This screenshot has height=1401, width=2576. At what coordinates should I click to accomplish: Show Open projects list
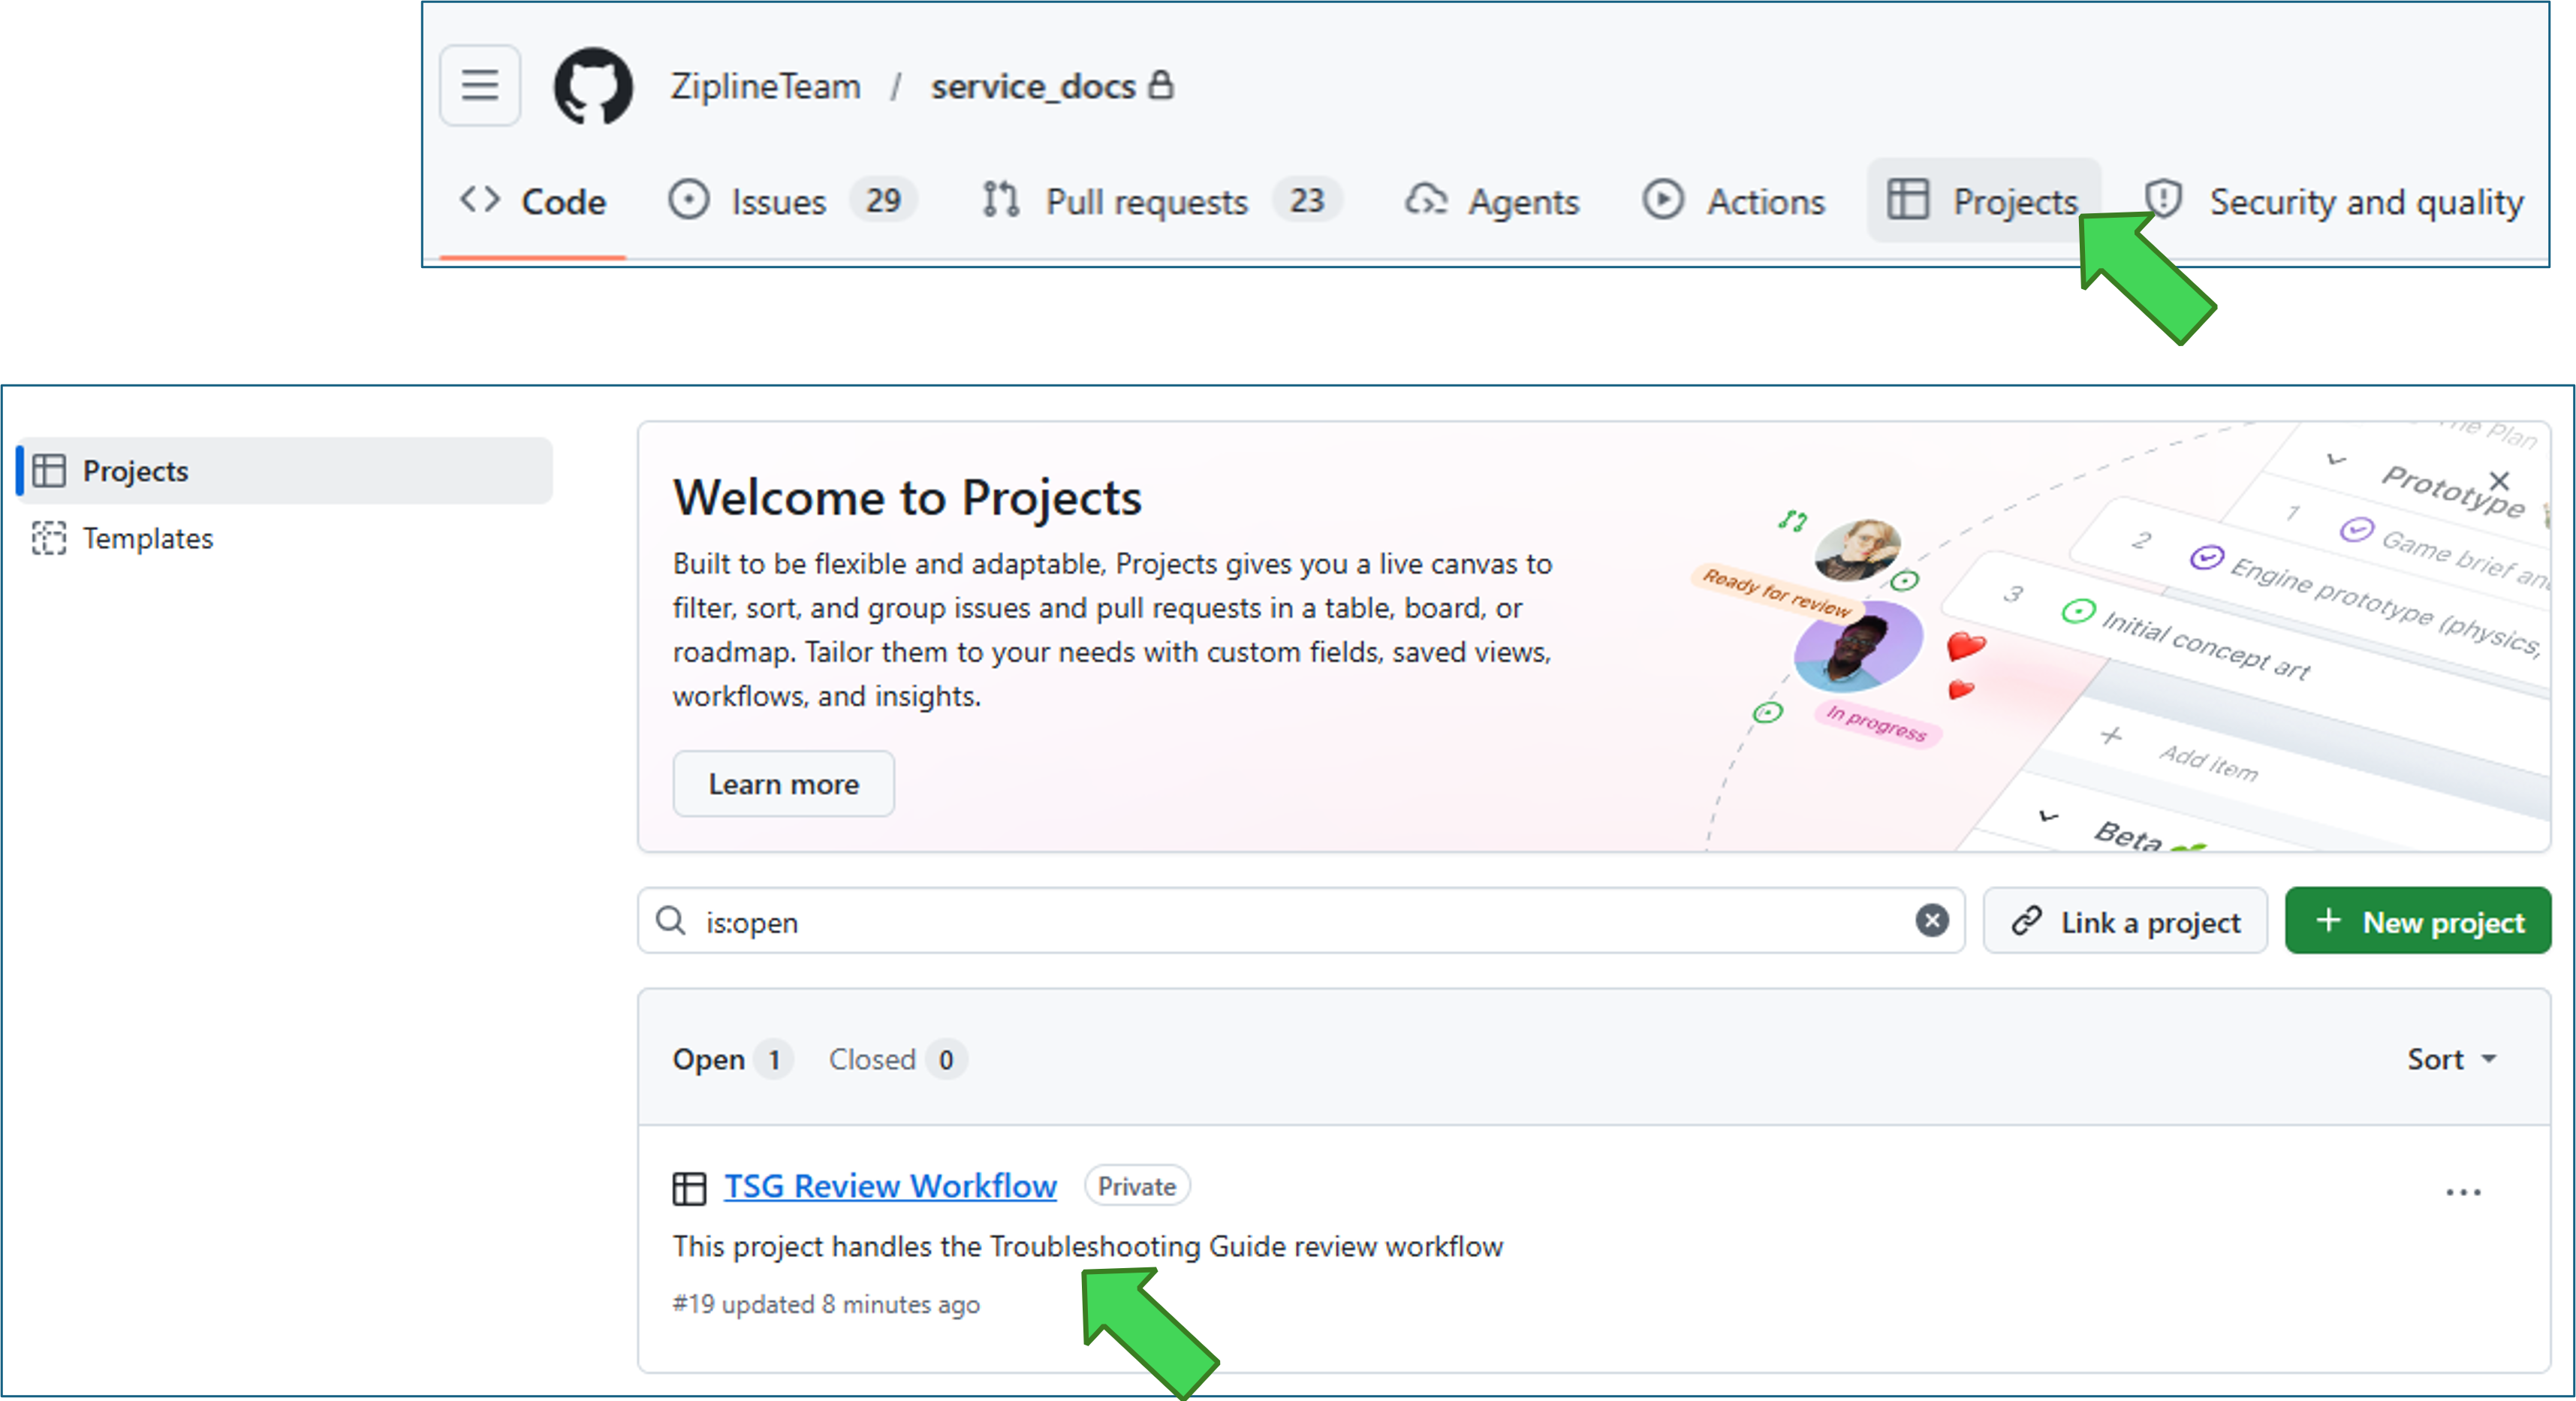pos(732,1059)
